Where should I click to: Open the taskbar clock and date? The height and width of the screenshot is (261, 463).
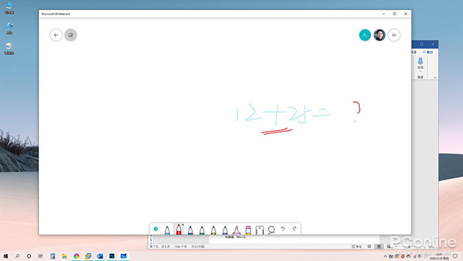[439, 256]
